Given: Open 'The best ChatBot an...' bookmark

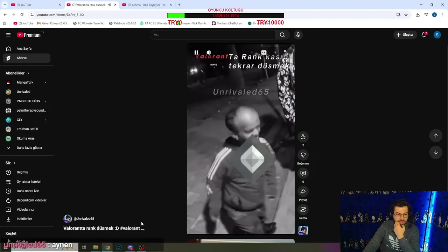Looking at the screenshot, I should [x=228, y=23].
